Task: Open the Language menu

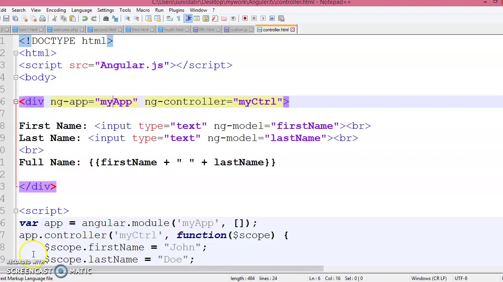Action: pos(82,10)
